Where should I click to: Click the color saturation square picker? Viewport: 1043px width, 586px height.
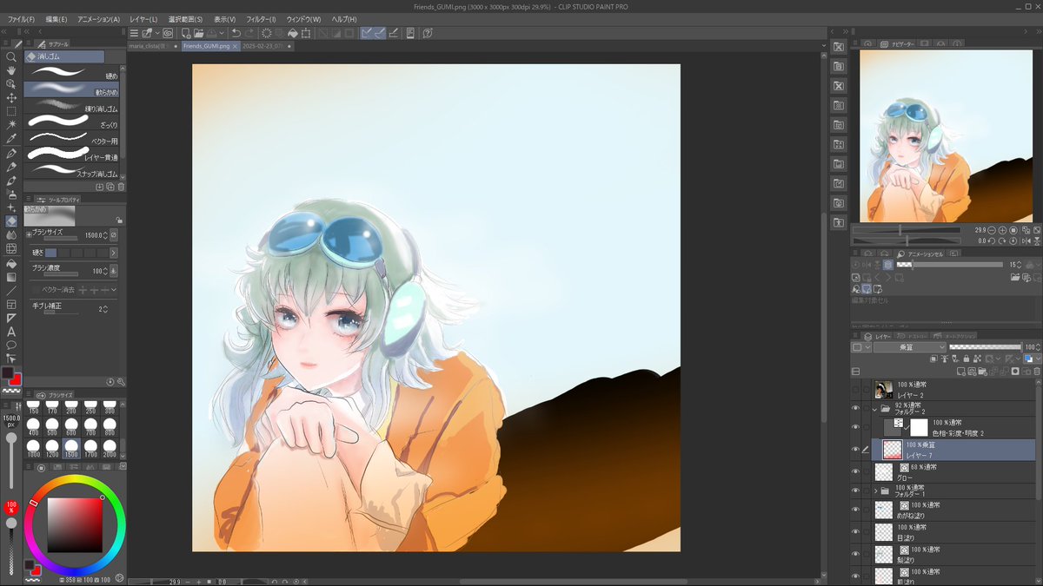(x=75, y=525)
